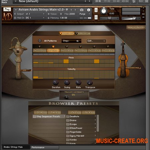Open the Performance tab
The image size is (150, 150).
45,148
